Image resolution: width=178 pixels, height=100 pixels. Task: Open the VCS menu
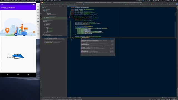pos(51,1)
